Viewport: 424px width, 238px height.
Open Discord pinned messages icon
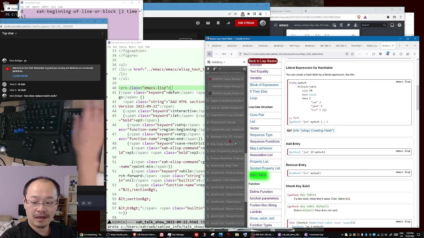[x=348, y=25]
